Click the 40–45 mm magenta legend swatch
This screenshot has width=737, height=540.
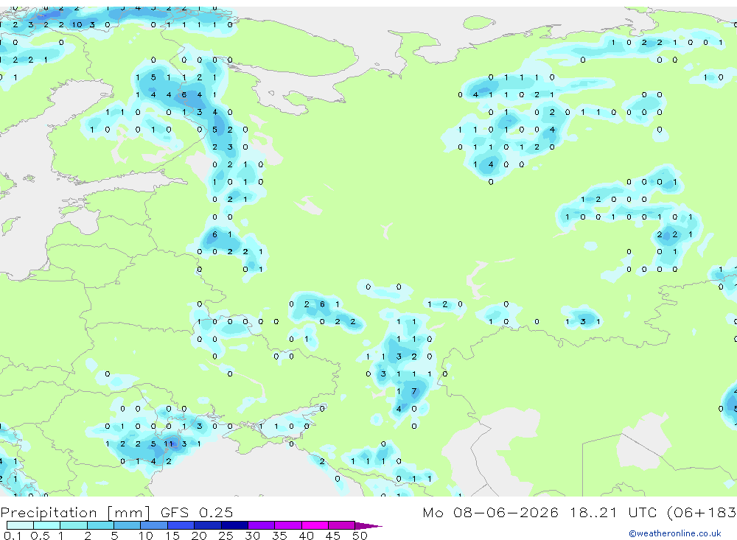pyautogui.click(x=315, y=525)
